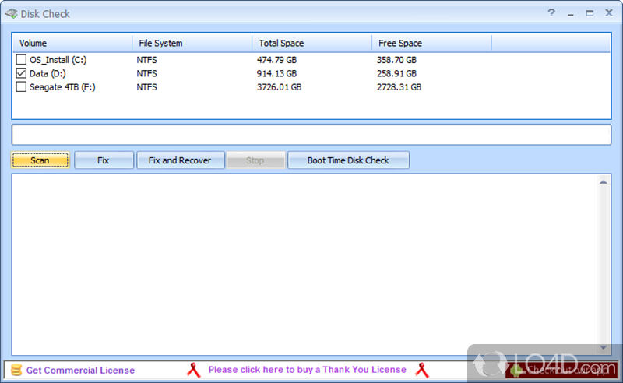Click the log pane scroll up arrow
This screenshot has height=383, width=623.
pyautogui.click(x=603, y=182)
